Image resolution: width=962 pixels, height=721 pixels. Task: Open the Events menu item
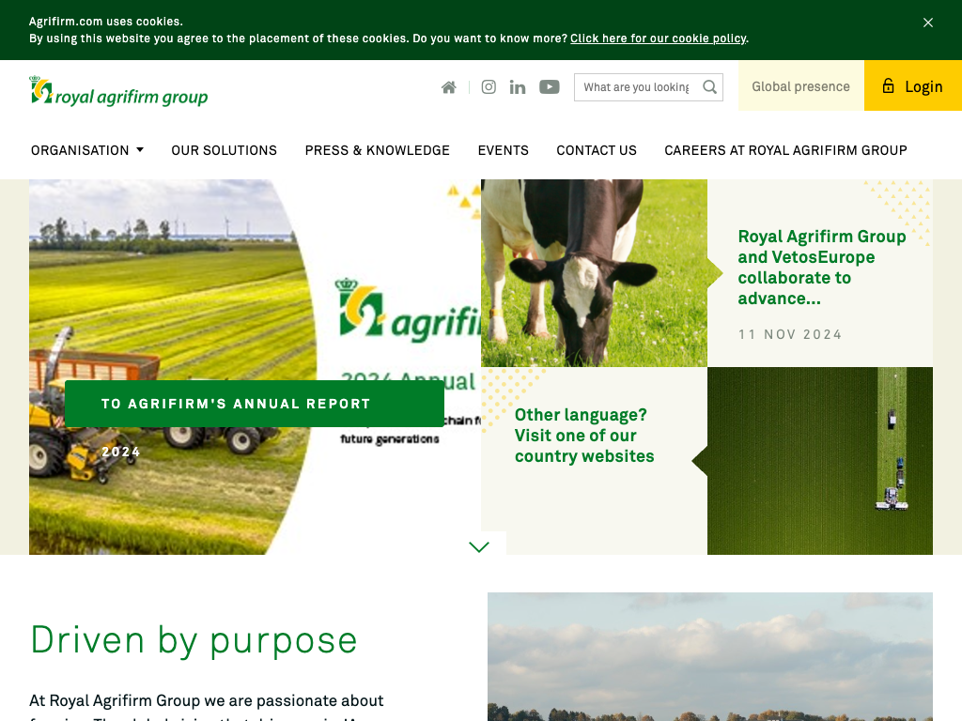503,150
